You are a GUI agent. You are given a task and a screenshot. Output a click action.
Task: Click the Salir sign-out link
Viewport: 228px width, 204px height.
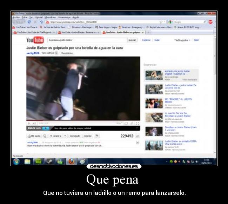point(196,40)
